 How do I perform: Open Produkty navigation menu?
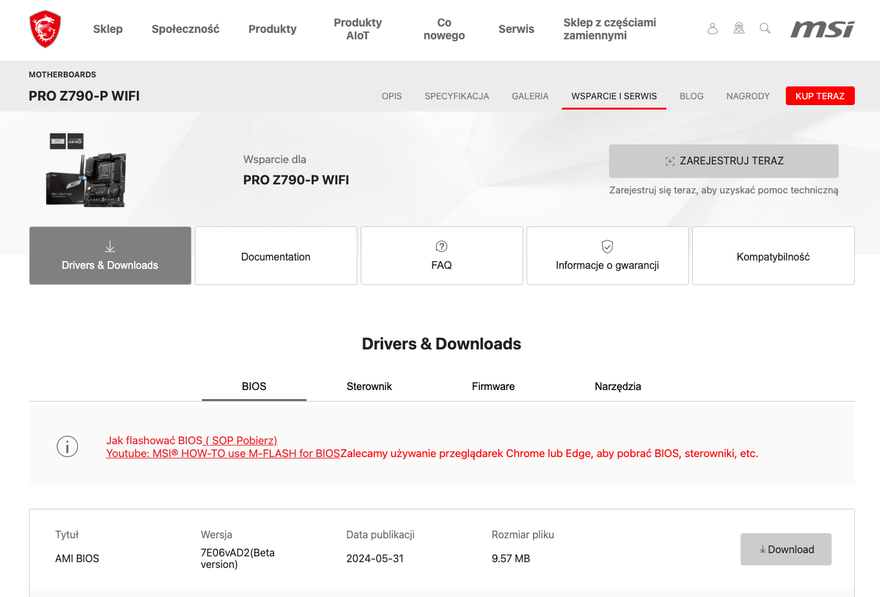(272, 29)
